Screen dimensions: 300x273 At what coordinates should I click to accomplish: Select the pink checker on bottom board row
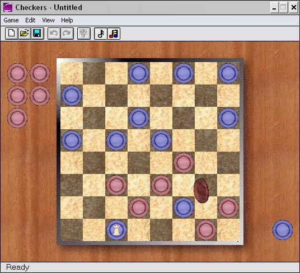206,230
